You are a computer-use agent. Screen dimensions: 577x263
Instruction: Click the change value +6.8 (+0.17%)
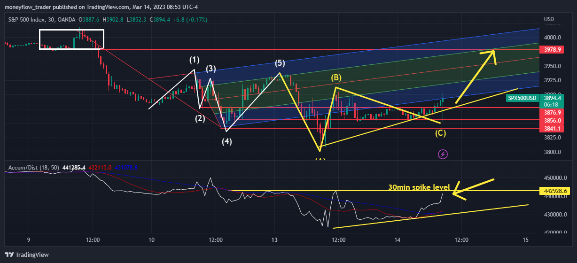(190, 20)
